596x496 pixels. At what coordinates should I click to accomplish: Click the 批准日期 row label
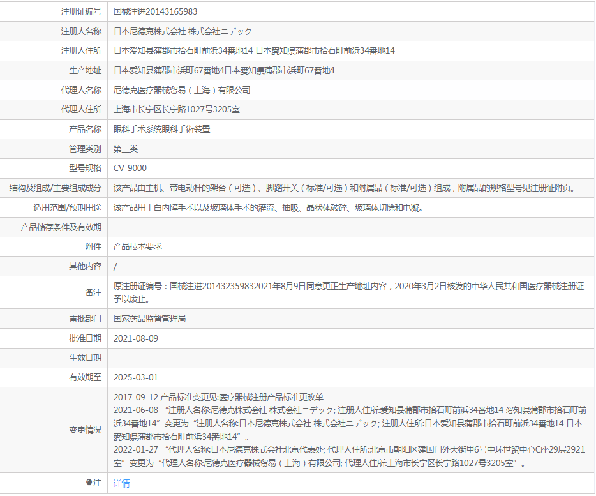(x=85, y=338)
